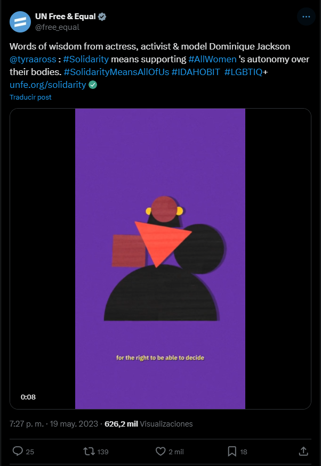Image resolution: width=321 pixels, height=466 pixels.
Task: Click the post timestamp 7:27 p. m.
Action: pyautogui.click(x=27, y=423)
